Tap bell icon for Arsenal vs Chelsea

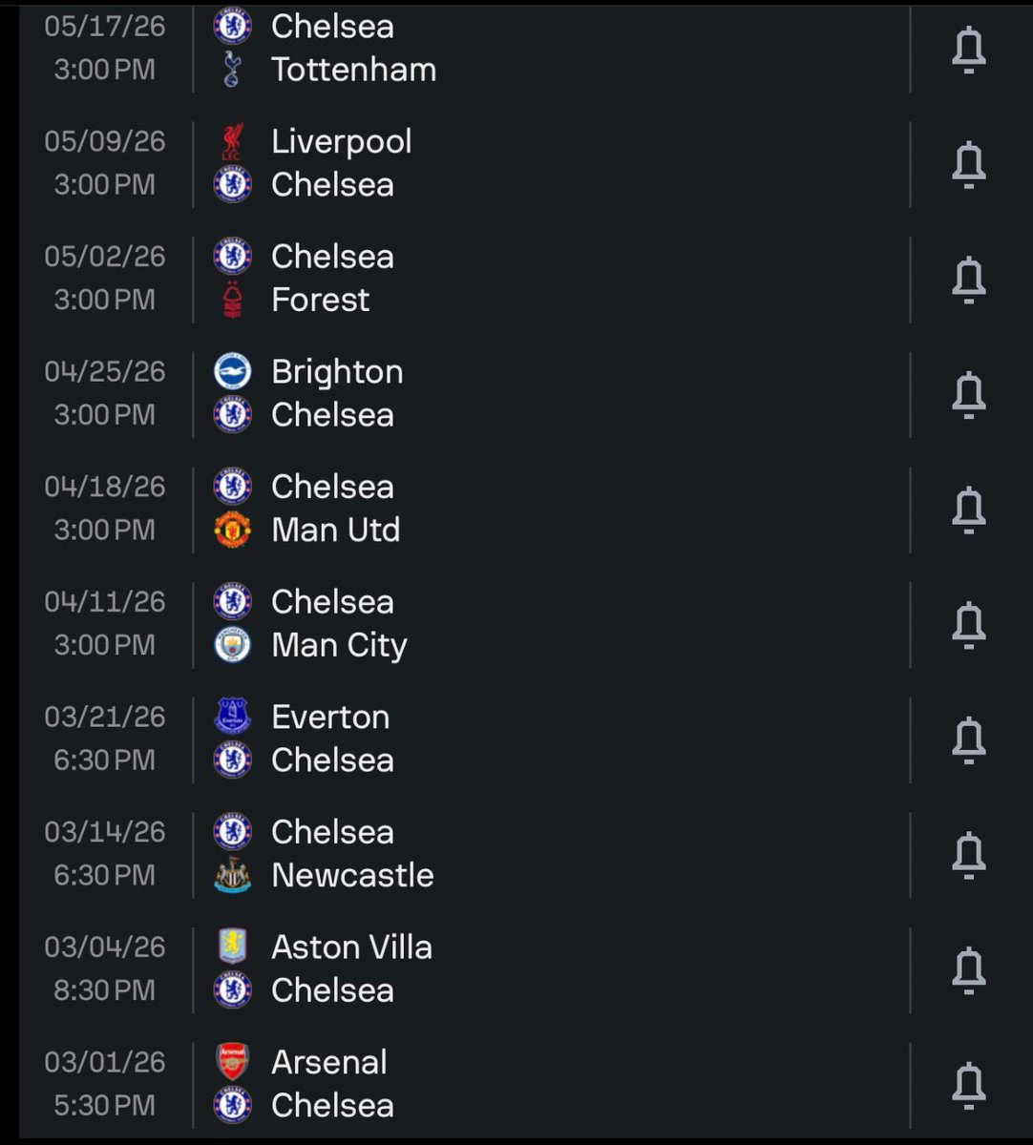click(x=968, y=1084)
